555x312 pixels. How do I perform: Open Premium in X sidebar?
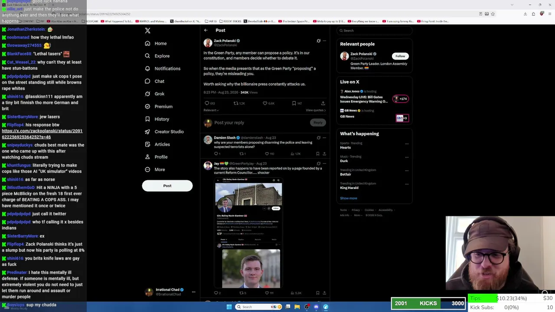(x=158, y=107)
